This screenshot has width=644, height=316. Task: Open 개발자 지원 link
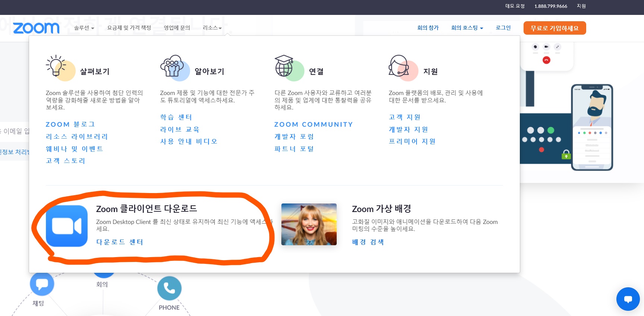click(x=408, y=129)
